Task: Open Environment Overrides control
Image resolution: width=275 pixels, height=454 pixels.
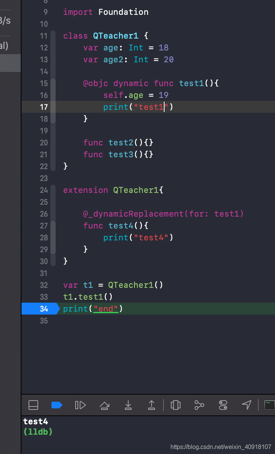Action: click(x=223, y=405)
